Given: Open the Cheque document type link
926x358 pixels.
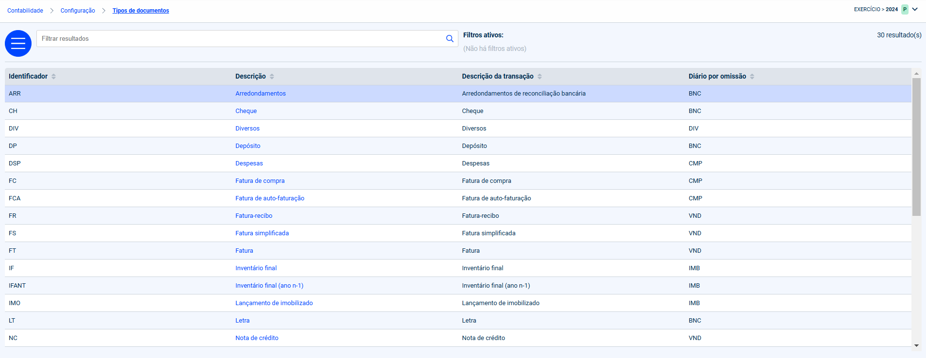Looking at the screenshot, I should (246, 111).
